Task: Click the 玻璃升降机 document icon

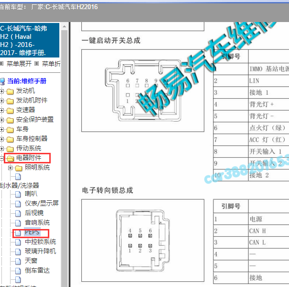Action: click(x=18, y=252)
